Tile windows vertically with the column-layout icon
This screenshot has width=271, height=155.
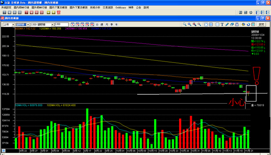tap(241, 12)
